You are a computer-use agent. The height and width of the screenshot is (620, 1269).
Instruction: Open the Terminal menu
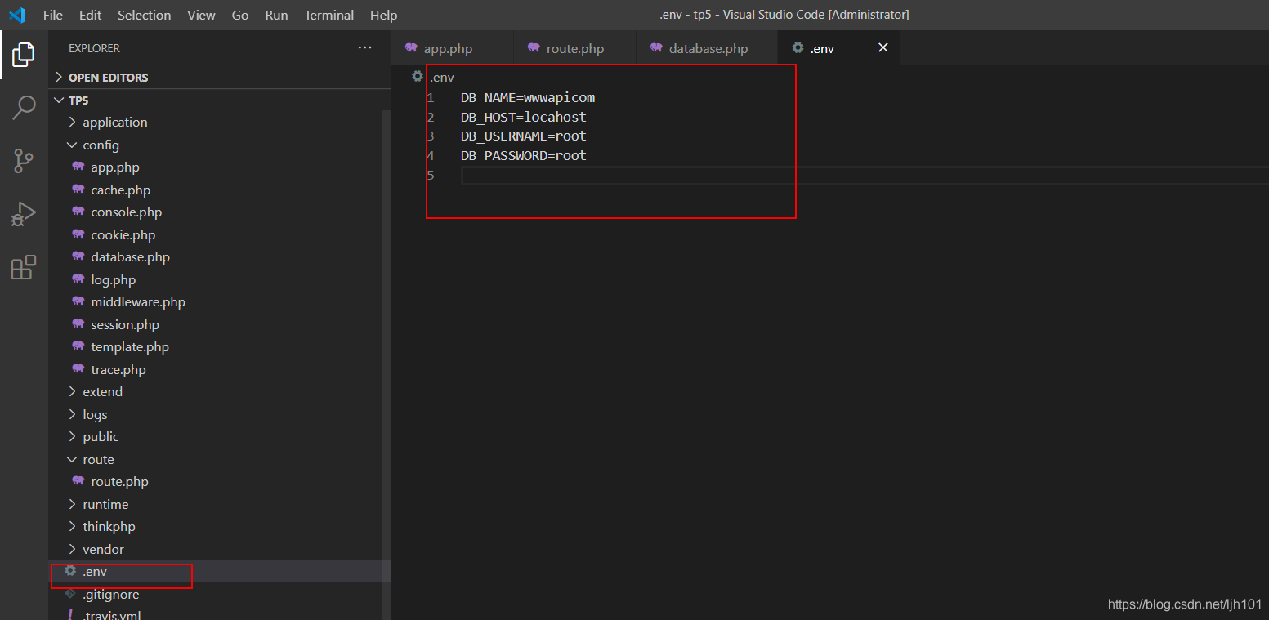pos(330,15)
